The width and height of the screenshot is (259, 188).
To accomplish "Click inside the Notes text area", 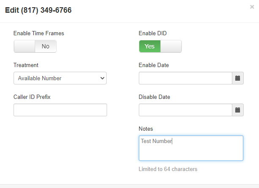I will 191,148.
